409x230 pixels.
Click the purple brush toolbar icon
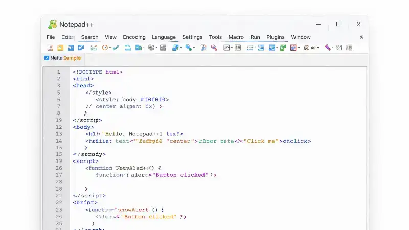coord(328,48)
